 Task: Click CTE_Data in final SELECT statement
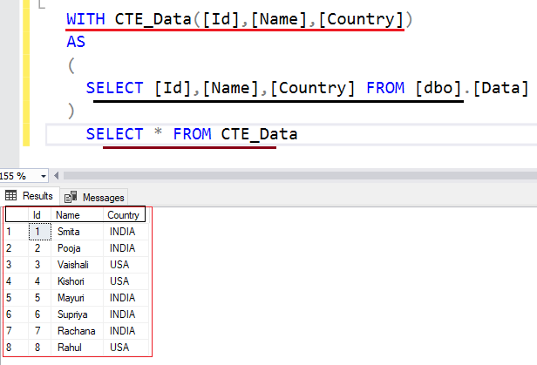click(x=259, y=134)
